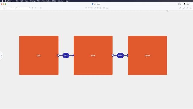Click the send backward icon in the toolbar
Screen dimensions: 193x109
[184, 8]
